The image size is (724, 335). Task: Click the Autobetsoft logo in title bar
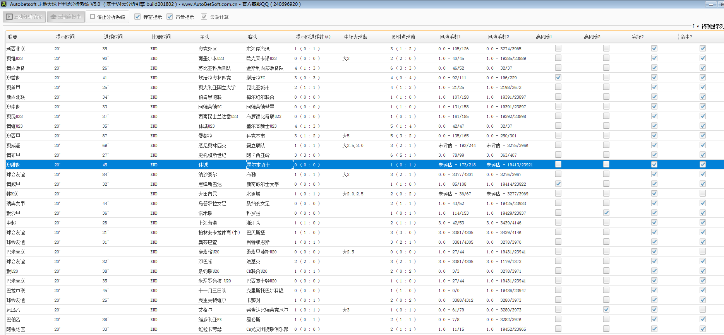coord(4,4)
